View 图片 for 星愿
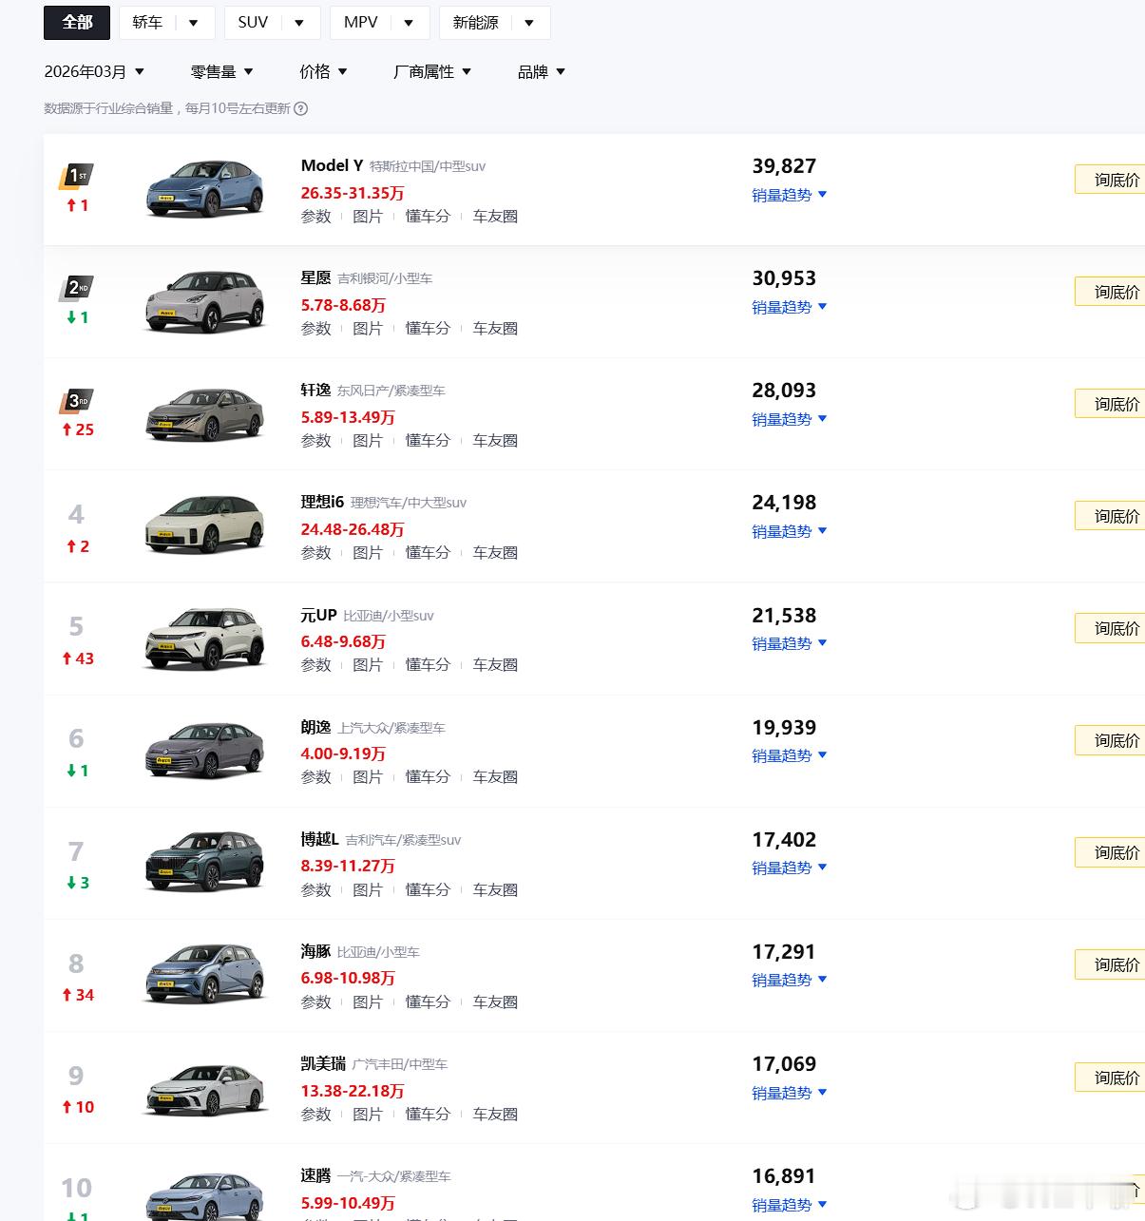1145x1221 pixels. 369,328
